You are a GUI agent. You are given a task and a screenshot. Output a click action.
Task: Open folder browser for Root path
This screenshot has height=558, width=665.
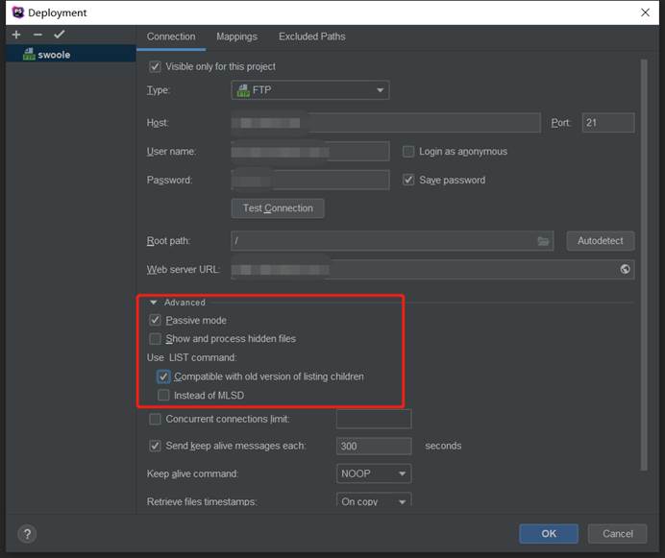tap(543, 241)
